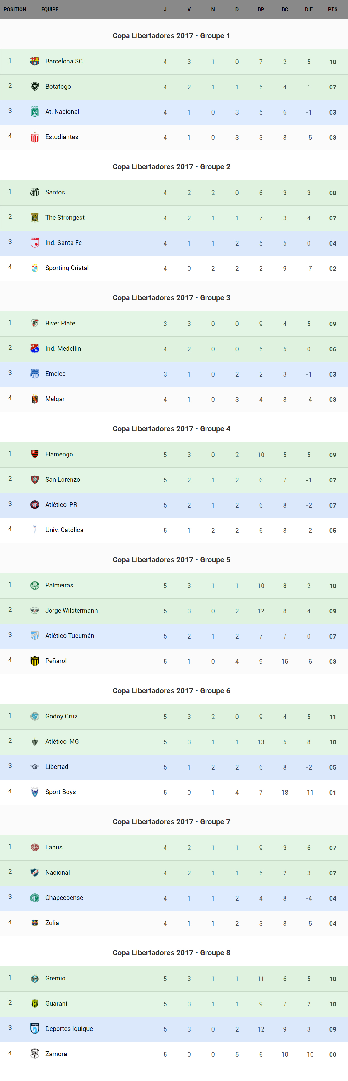Open the Jorge Wilstermann team name
Viewport: 348px width, 1081px height.
click(x=71, y=610)
